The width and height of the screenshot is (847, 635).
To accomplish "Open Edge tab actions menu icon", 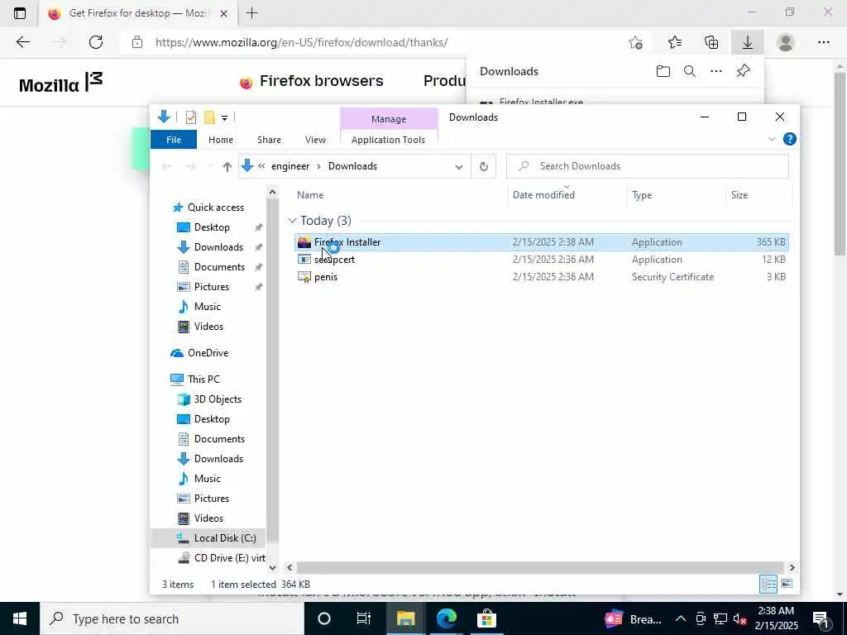I will point(20,13).
